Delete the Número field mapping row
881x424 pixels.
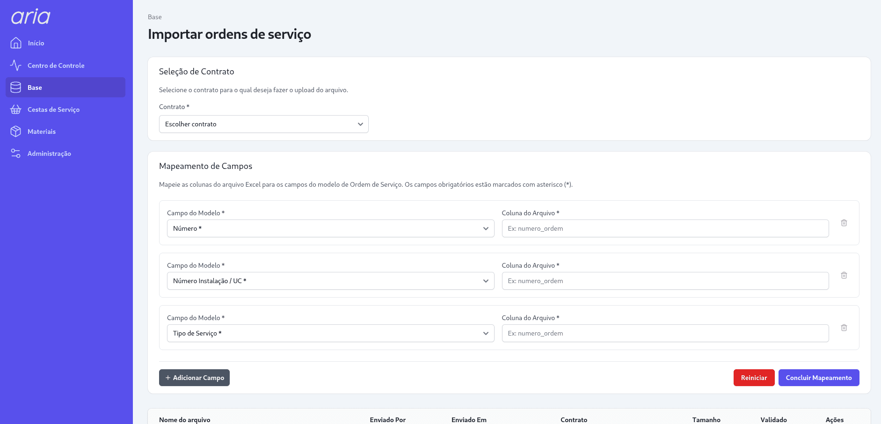pyautogui.click(x=844, y=223)
